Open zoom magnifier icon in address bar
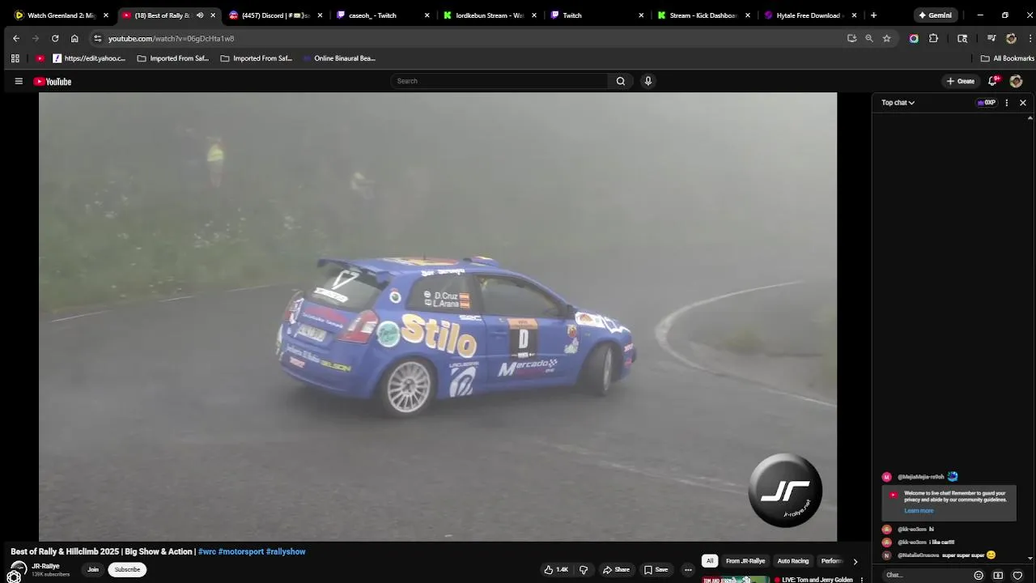The width and height of the screenshot is (1036, 583). click(x=869, y=38)
